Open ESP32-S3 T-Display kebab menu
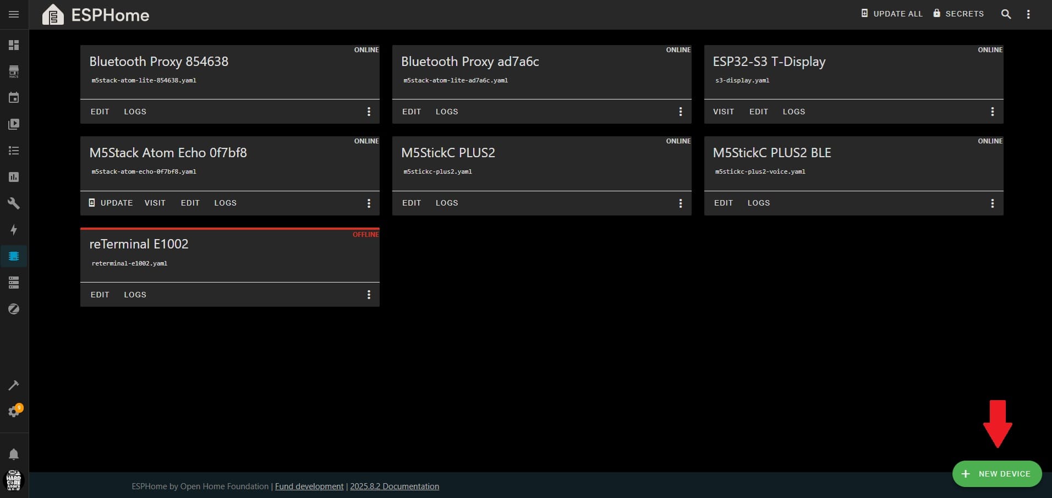This screenshot has width=1052, height=498. [x=993, y=112]
